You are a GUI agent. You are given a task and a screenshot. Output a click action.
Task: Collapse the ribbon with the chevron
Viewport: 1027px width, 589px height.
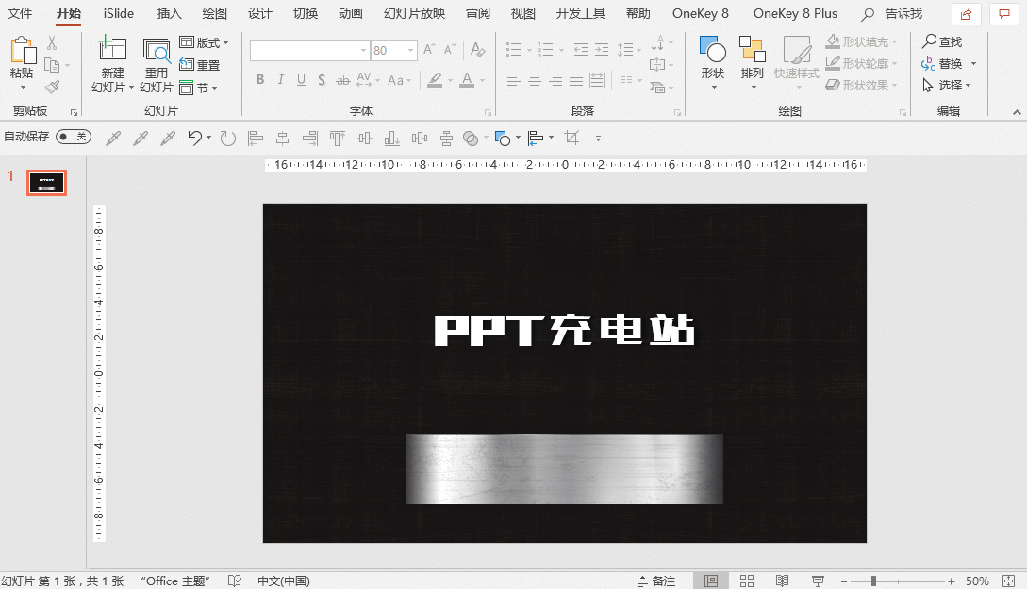point(1017,112)
